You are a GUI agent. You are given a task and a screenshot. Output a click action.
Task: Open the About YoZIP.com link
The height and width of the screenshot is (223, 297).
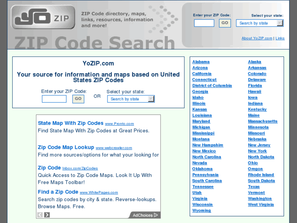click(257, 38)
